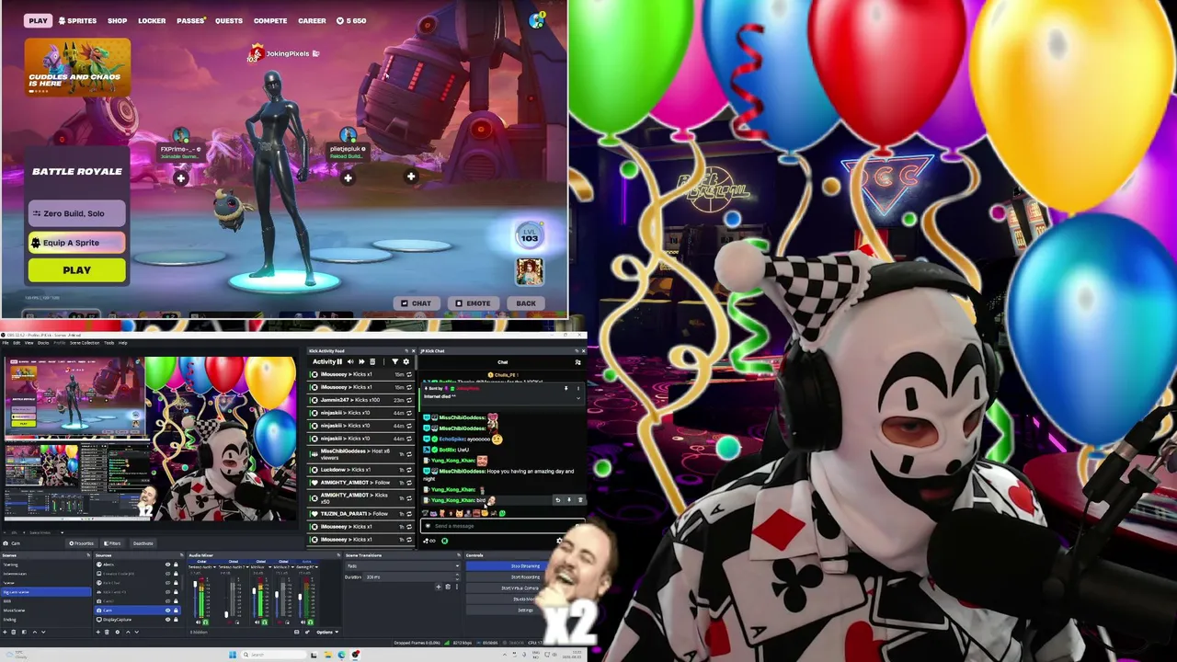Click the CHAT button in Fortnite

415,303
